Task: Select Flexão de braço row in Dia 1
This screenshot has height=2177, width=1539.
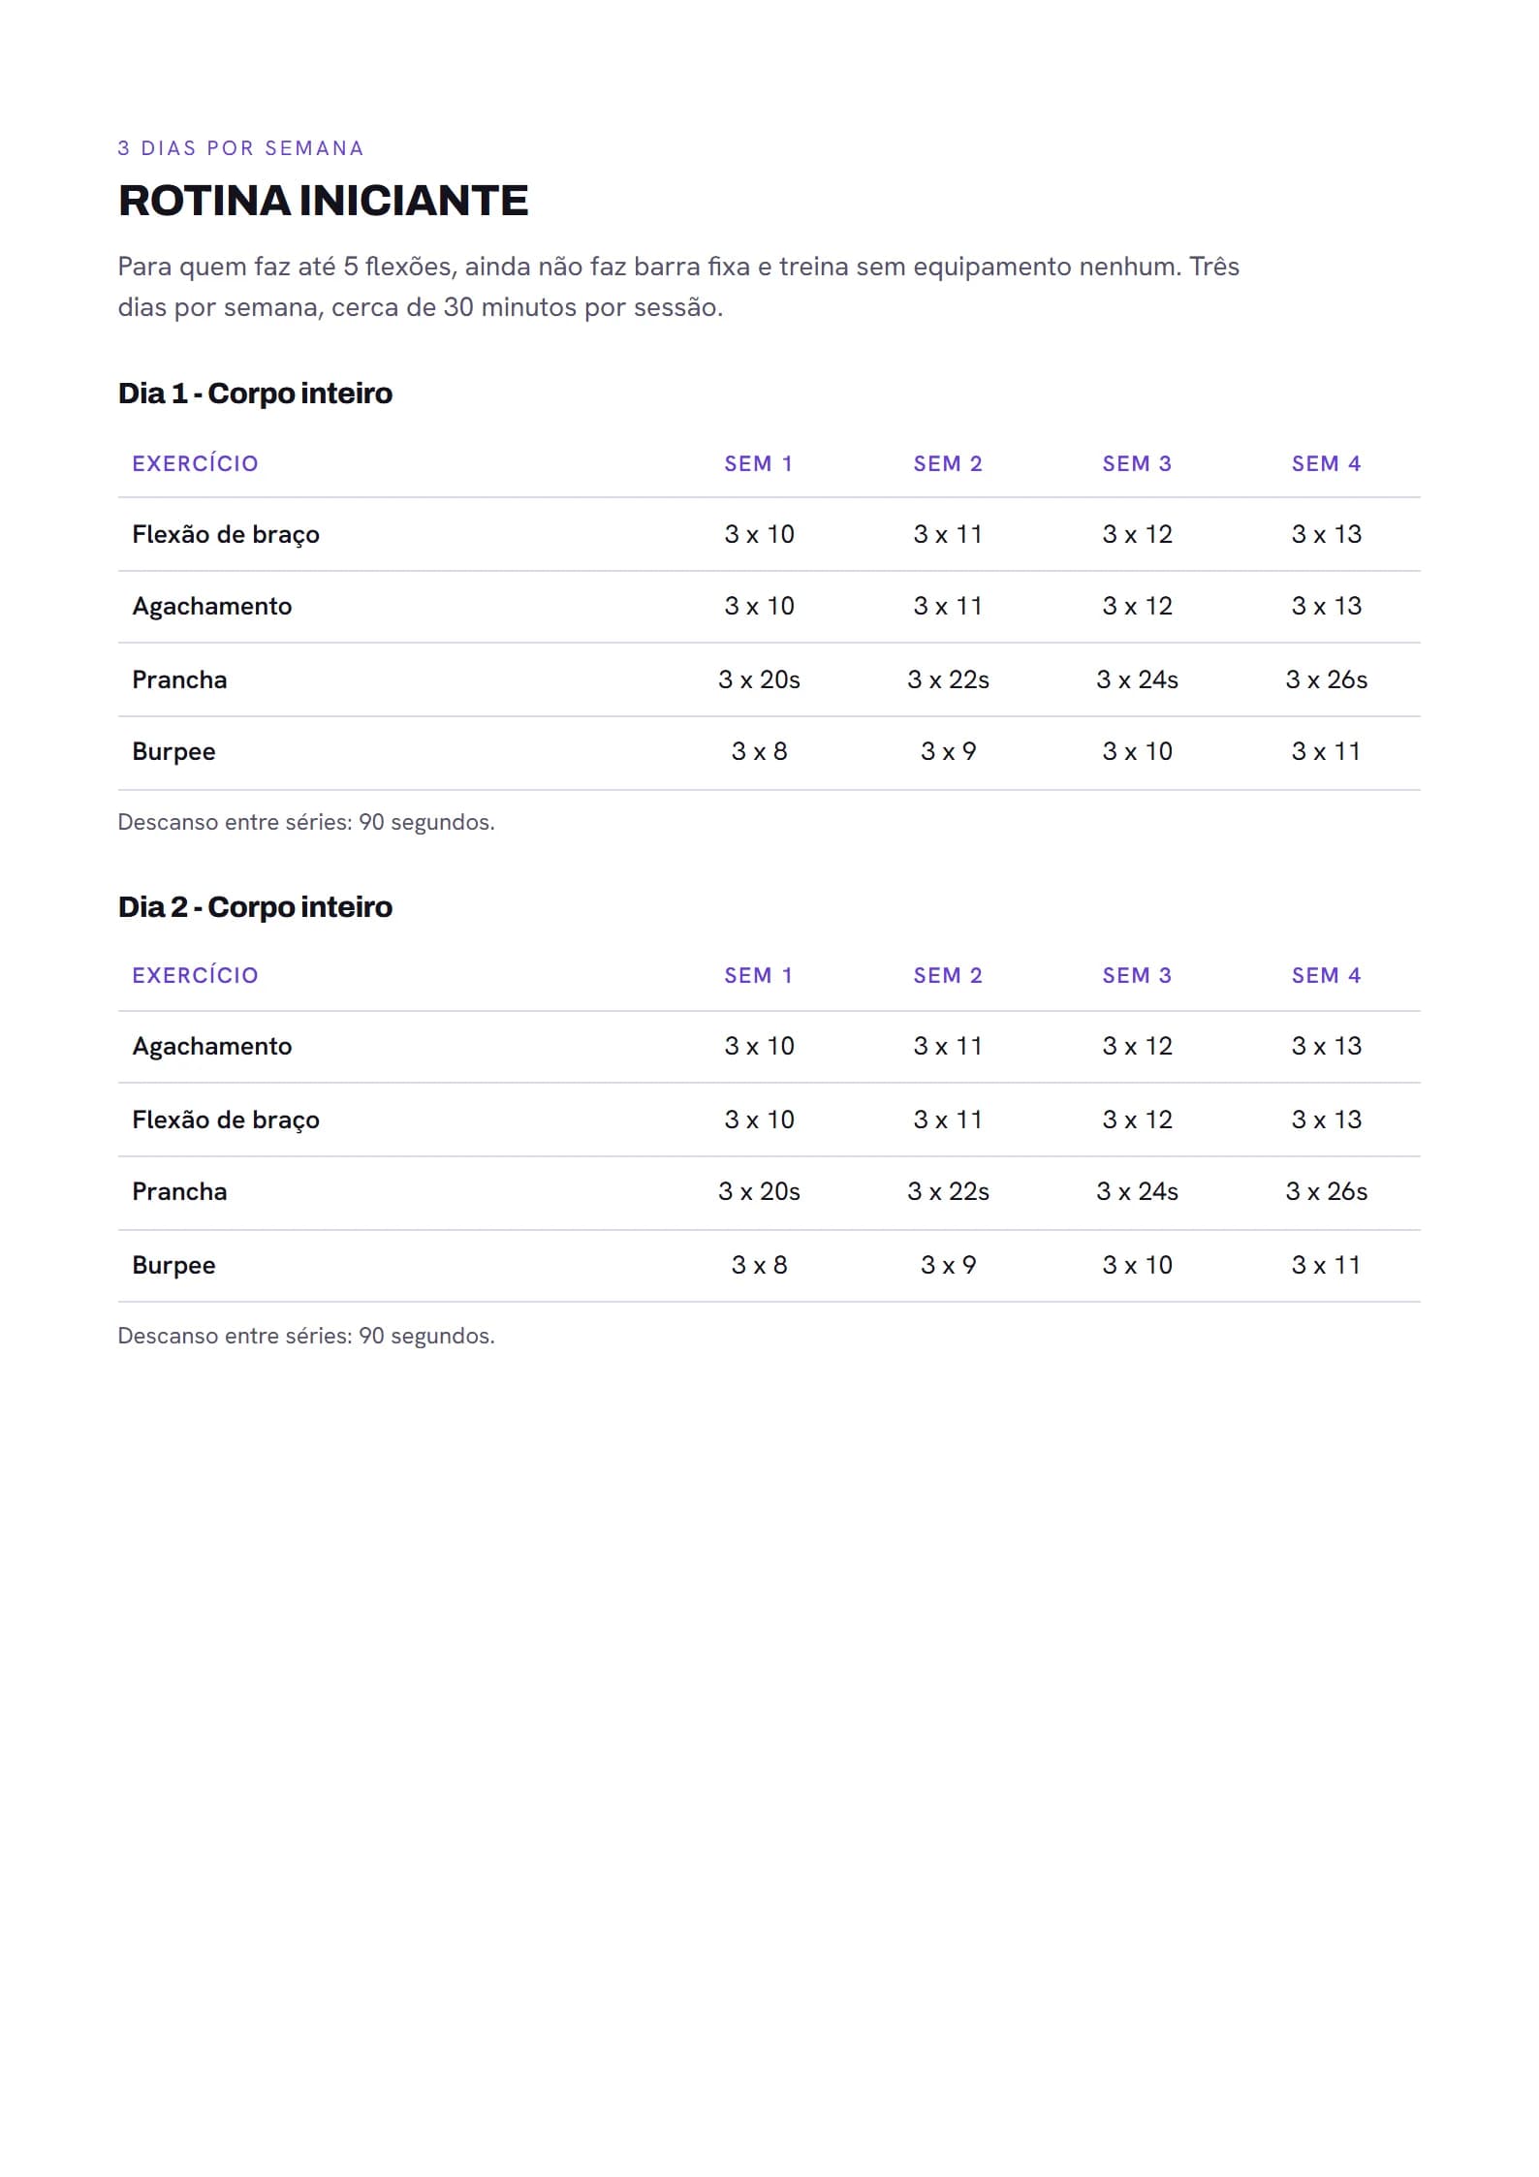Action: tap(769, 534)
